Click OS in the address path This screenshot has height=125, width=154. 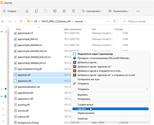(36, 21)
